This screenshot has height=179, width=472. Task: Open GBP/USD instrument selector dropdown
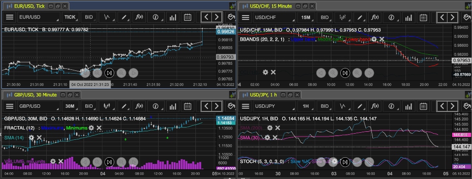point(38,106)
